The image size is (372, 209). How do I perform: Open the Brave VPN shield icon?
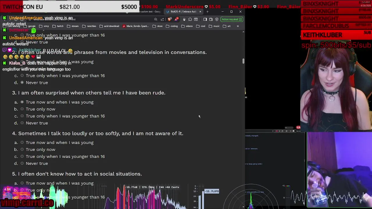[x=217, y=19]
